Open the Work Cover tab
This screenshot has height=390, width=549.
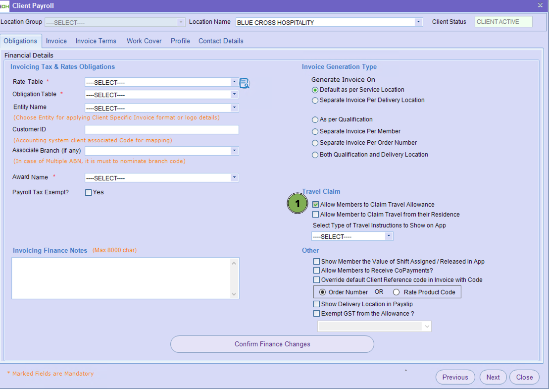pos(144,41)
